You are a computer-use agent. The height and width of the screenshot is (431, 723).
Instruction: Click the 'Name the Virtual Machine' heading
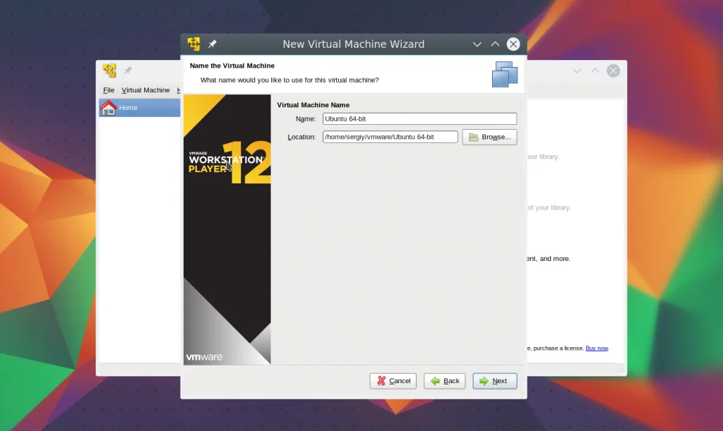tap(232, 66)
